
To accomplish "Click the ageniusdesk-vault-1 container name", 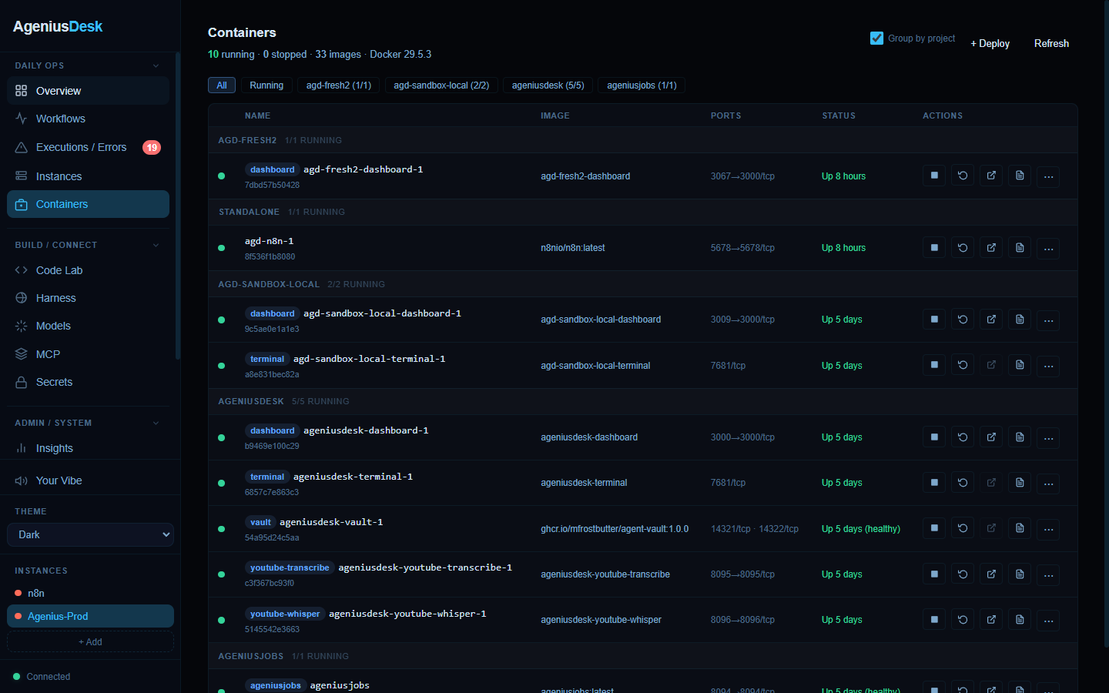I will [x=331, y=522].
